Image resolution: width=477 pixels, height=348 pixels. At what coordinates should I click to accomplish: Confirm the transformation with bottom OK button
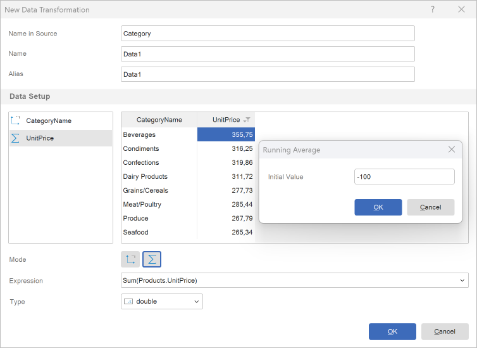pos(392,332)
